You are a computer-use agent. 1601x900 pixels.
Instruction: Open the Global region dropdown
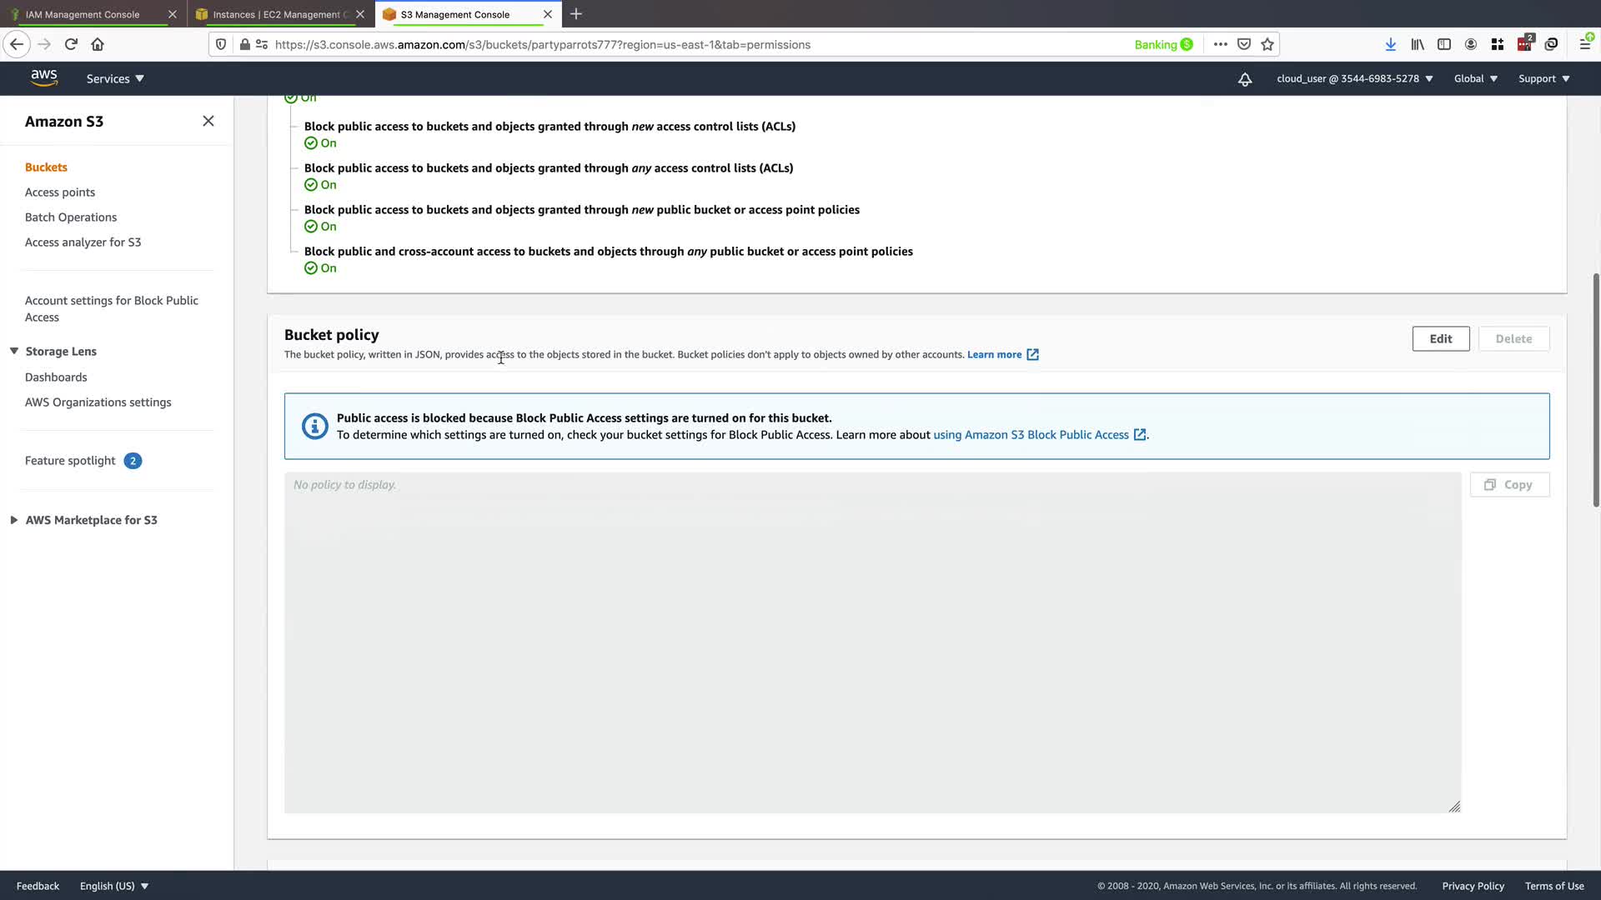1475,78
